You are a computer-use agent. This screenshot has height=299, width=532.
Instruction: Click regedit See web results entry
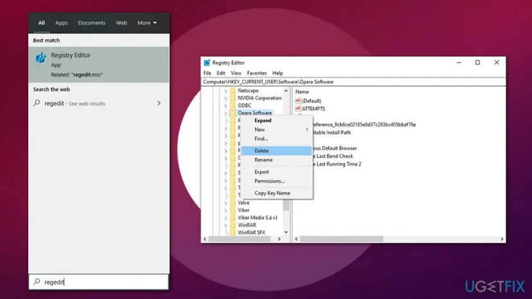pos(99,103)
